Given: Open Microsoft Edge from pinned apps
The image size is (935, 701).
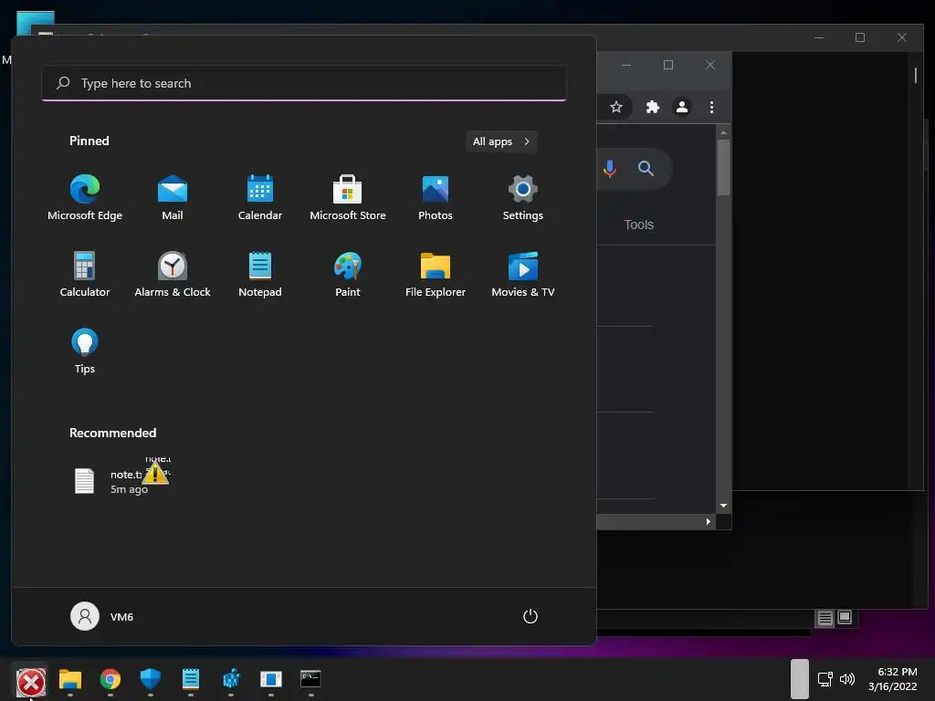Looking at the screenshot, I should [x=85, y=198].
